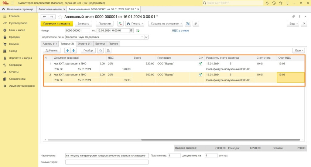Open notifications bell icon
Image resolution: width=311 pixels, height=167 pixels.
coord(267,3)
